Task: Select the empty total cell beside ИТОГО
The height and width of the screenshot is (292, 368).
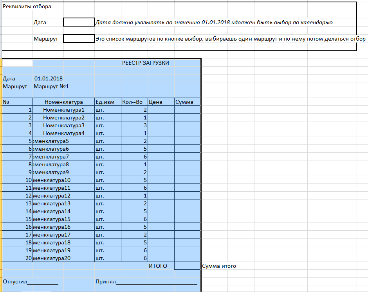Action: 187,266
